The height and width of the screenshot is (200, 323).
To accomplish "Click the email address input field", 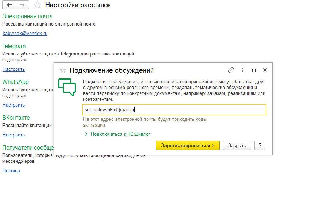I will 174,109.
